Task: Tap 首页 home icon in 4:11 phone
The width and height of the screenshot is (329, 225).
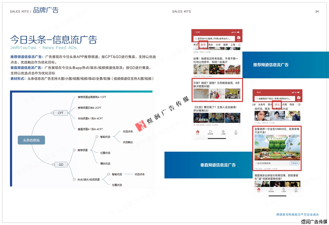Action: (258, 190)
